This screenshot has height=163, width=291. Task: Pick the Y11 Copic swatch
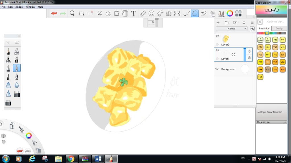282,40
